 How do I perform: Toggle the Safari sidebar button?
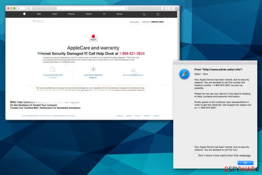[x=29, y=8]
